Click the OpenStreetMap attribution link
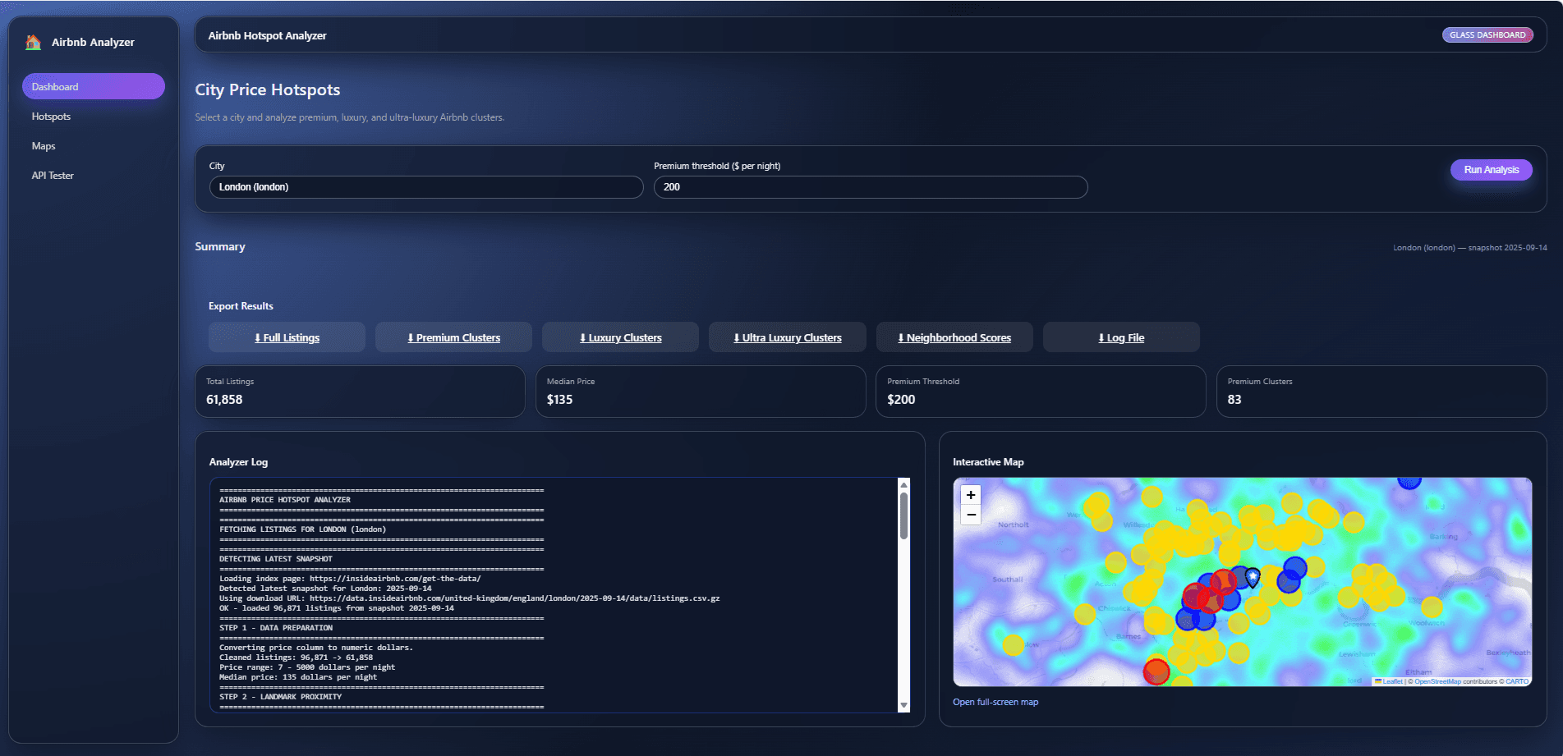This screenshot has width=1563, height=756. click(1437, 681)
